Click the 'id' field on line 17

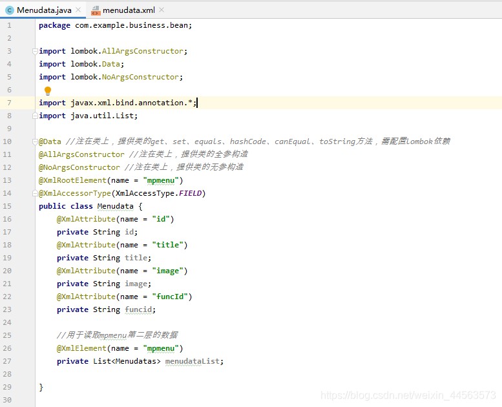click(129, 232)
